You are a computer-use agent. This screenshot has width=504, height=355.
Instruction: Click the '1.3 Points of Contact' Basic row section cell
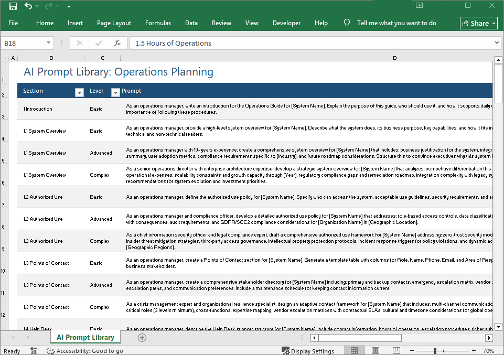[51, 263]
